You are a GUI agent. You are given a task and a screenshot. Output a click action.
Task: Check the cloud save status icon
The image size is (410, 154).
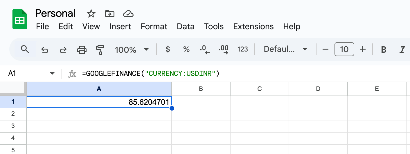[x=128, y=14]
